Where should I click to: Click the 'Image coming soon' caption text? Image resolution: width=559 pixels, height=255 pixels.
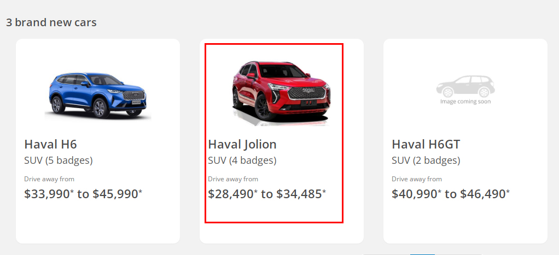[x=465, y=102]
